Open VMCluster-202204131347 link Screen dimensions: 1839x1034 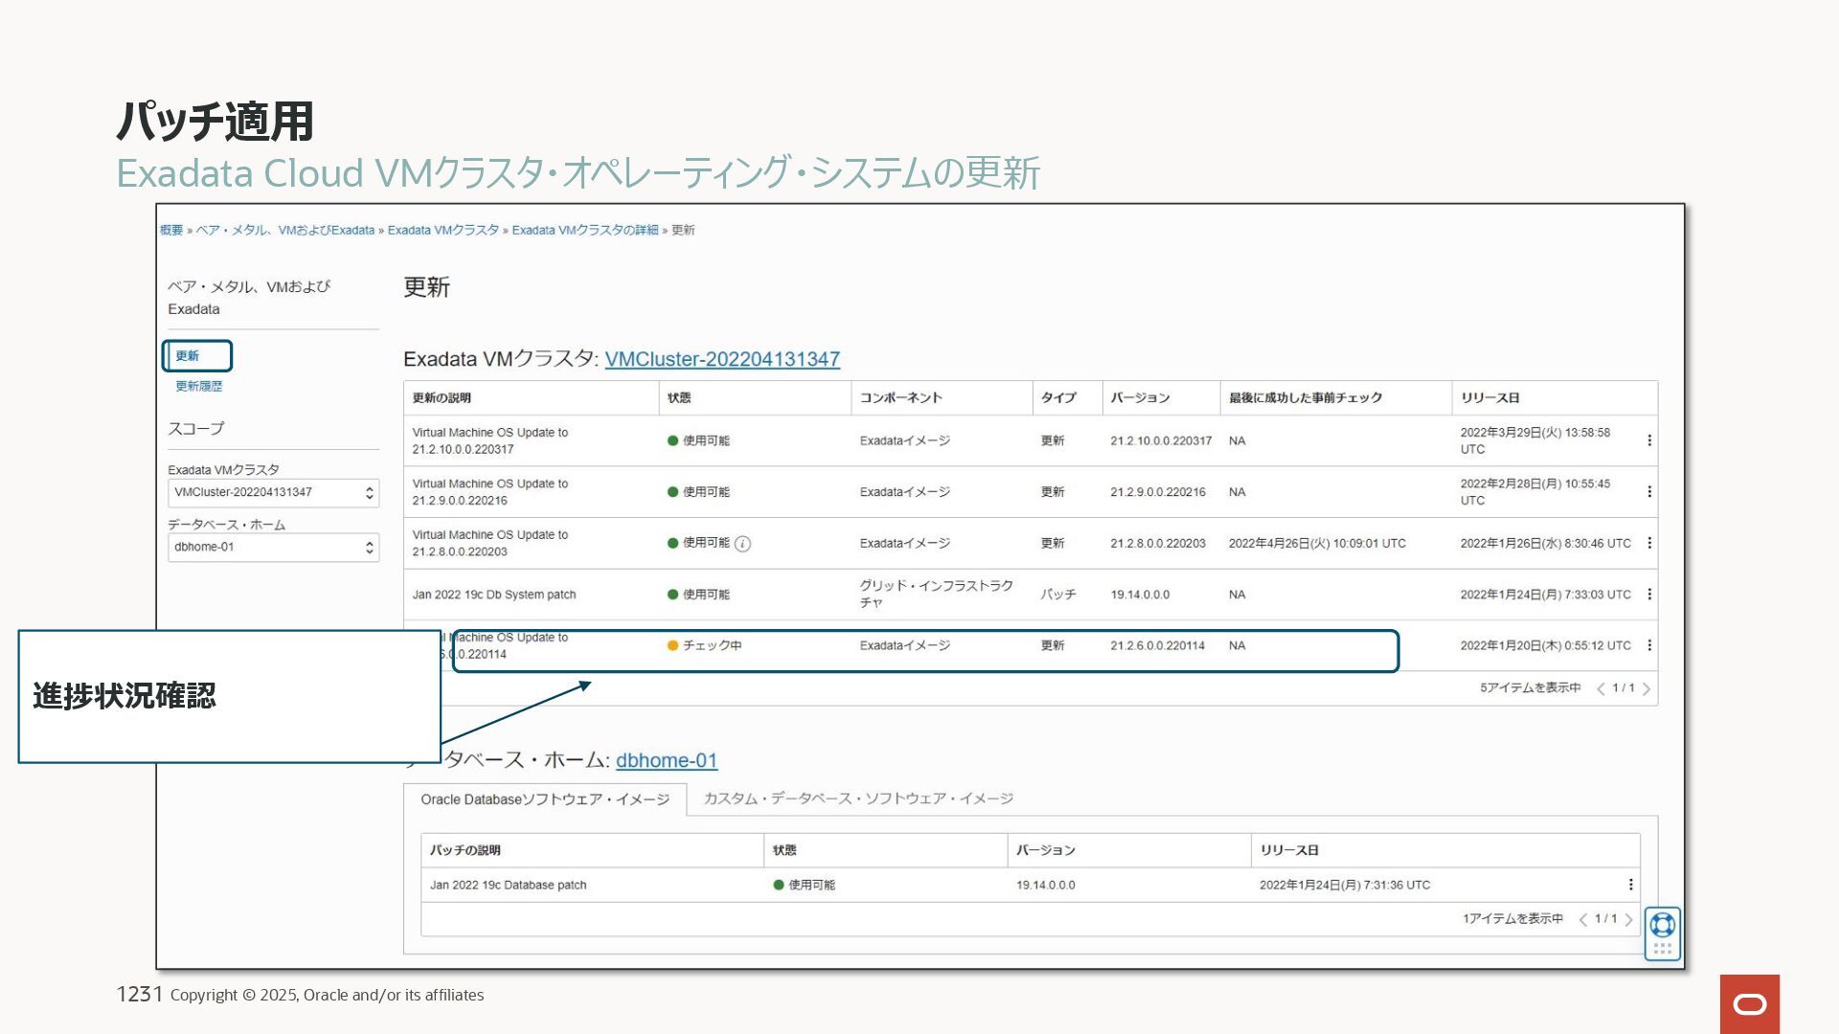(722, 359)
